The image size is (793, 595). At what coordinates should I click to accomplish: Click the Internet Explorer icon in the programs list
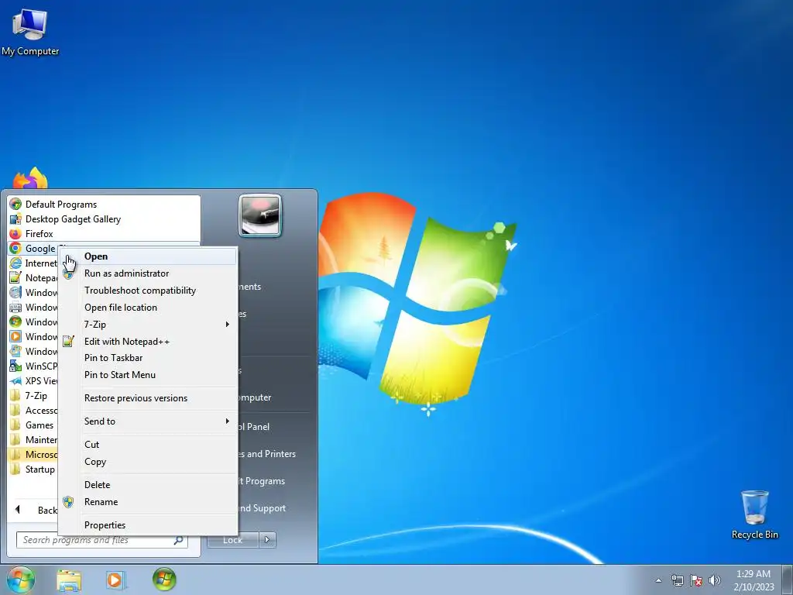tap(15, 263)
